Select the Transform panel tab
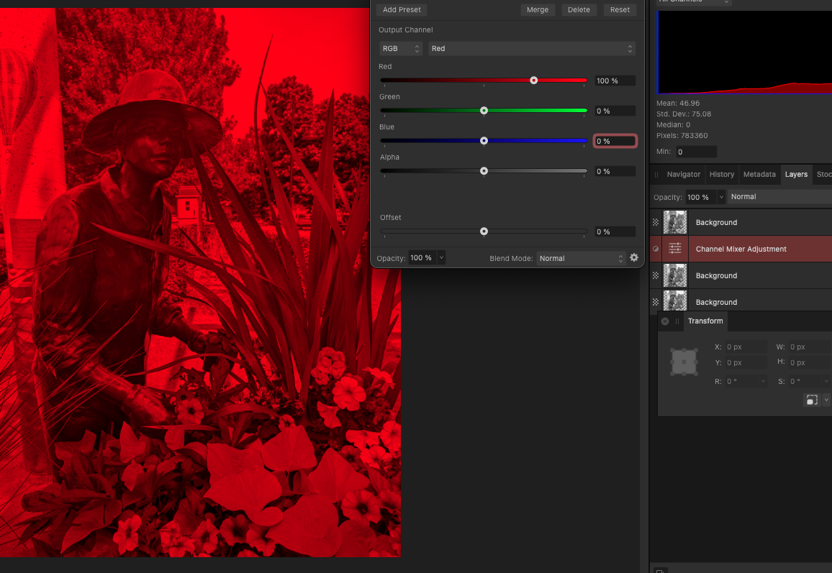 pos(705,321)
